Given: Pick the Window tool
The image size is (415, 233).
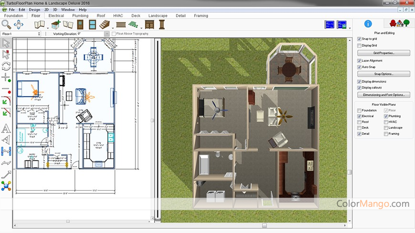Looking at the screenshot, I should point(93,25).
